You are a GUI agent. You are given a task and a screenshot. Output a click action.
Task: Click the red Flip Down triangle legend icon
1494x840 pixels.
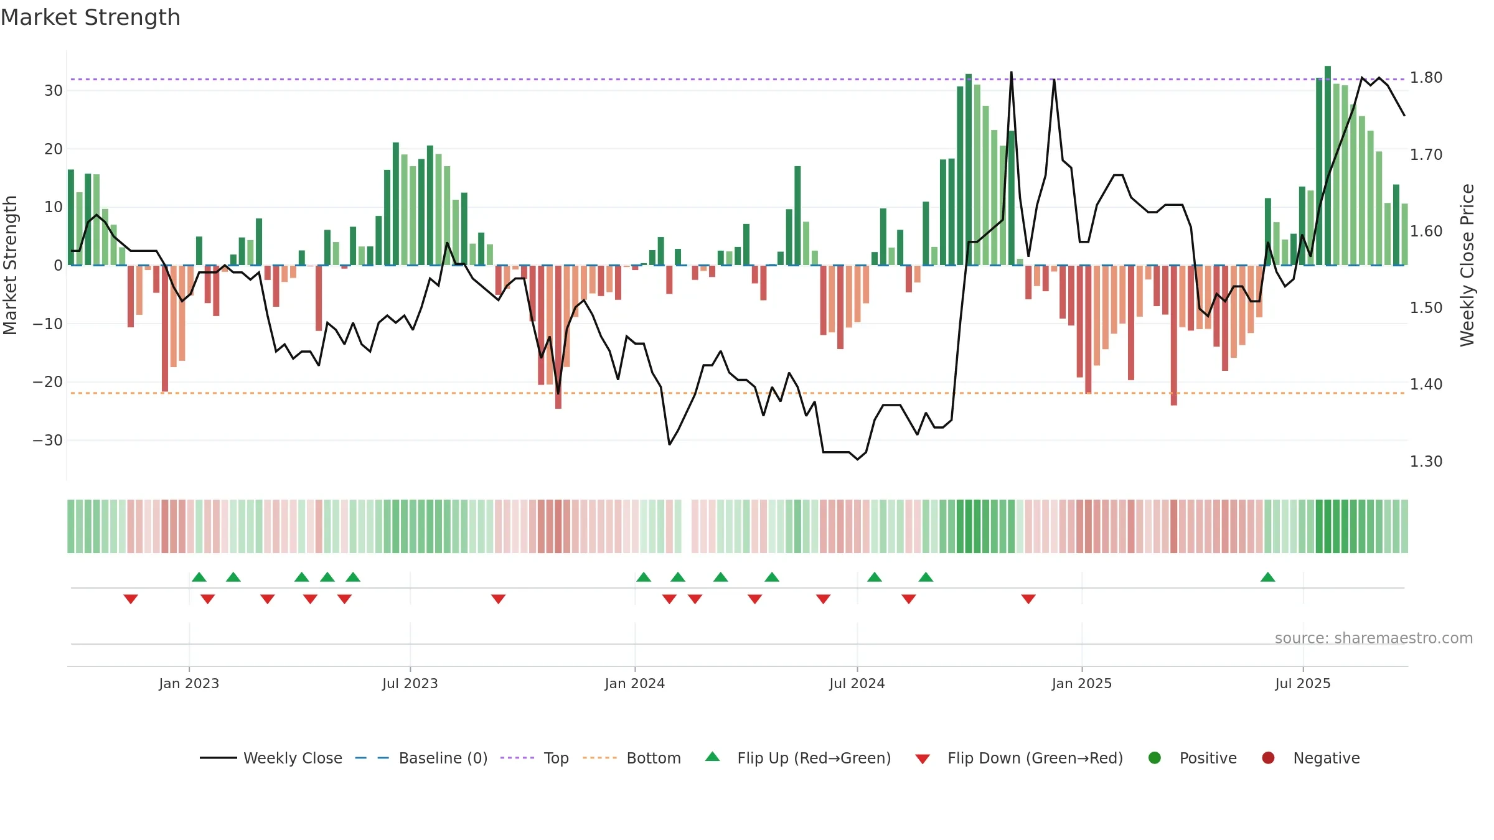[923, 759]
